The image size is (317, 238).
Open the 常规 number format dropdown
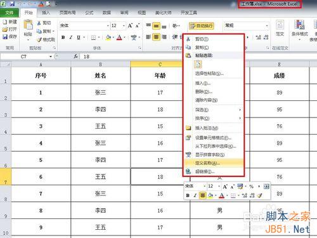click(x=267, y=26)
